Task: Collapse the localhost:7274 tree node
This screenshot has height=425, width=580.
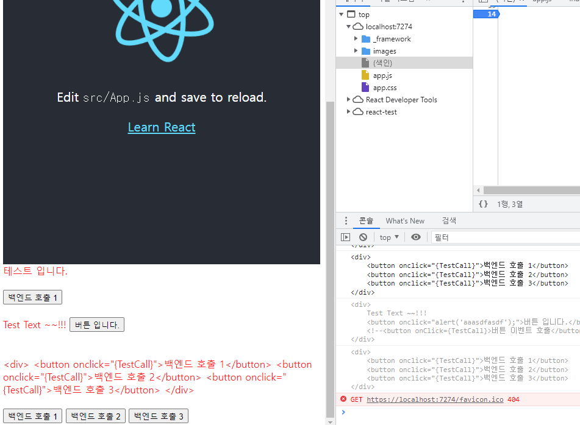Action: [348, 27]
